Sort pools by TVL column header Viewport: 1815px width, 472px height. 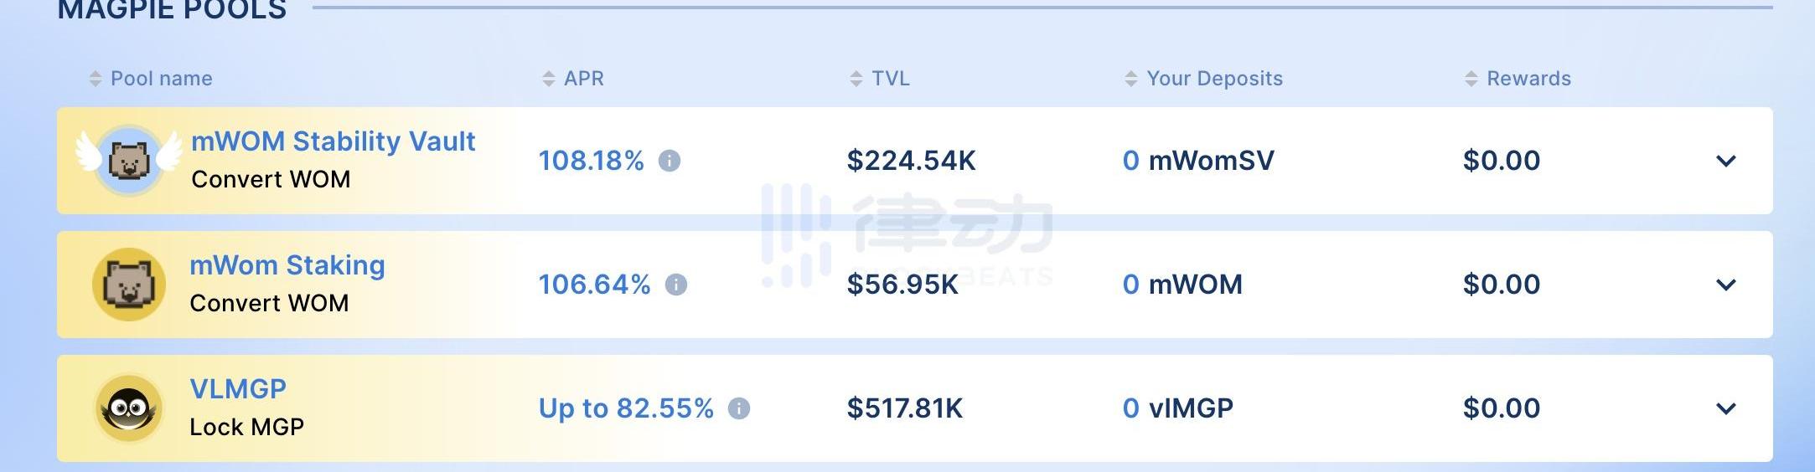tap(890, 79)
